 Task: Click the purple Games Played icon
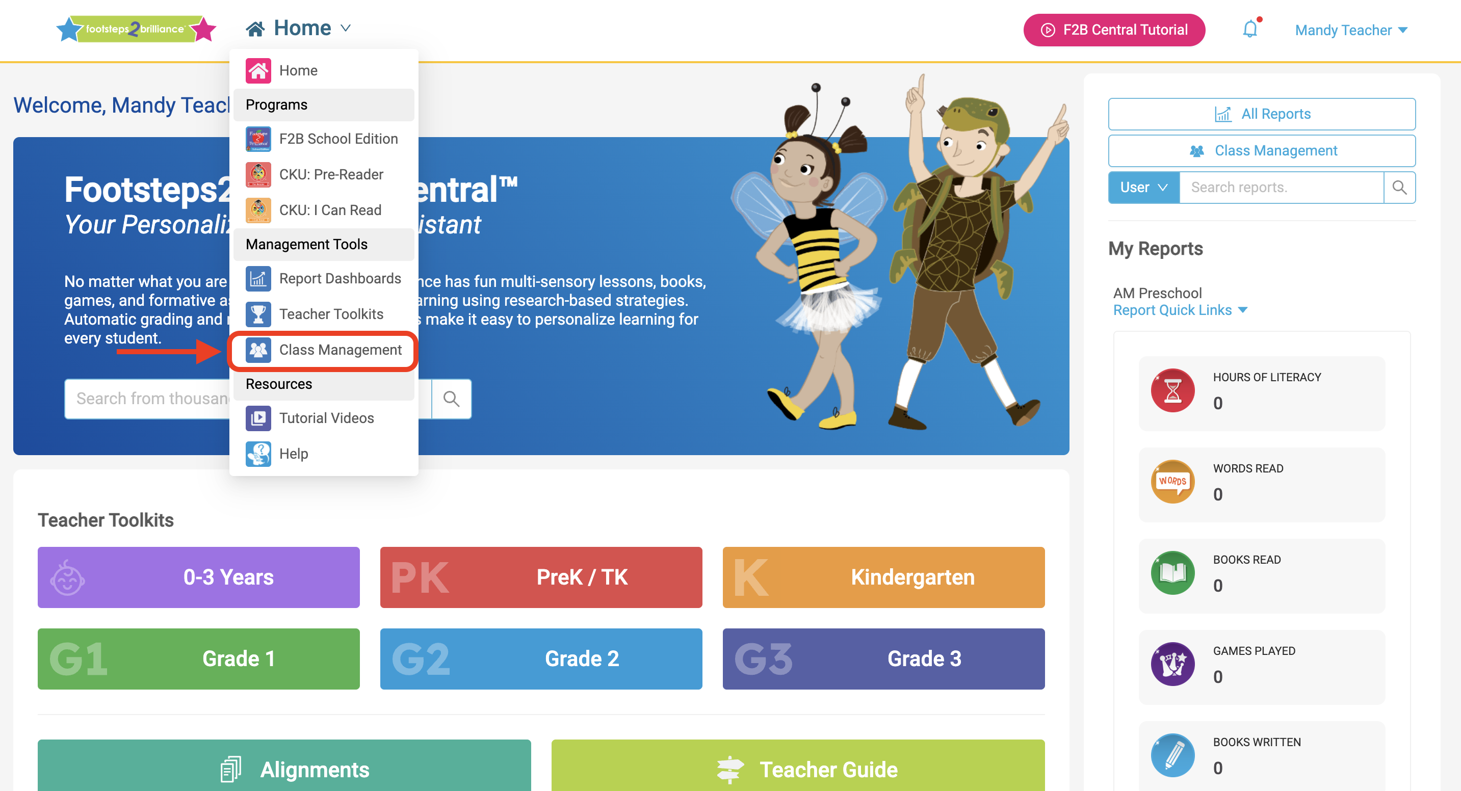click(1172, 664)
